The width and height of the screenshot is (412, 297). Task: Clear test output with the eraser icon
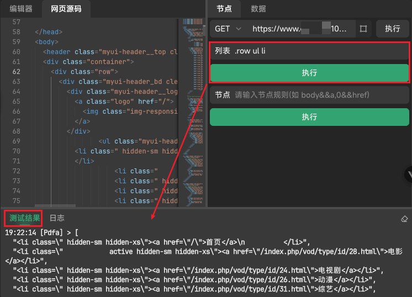(404, 219)
